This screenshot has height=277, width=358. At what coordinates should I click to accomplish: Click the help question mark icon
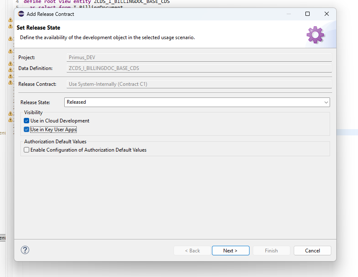click(25, 250)
